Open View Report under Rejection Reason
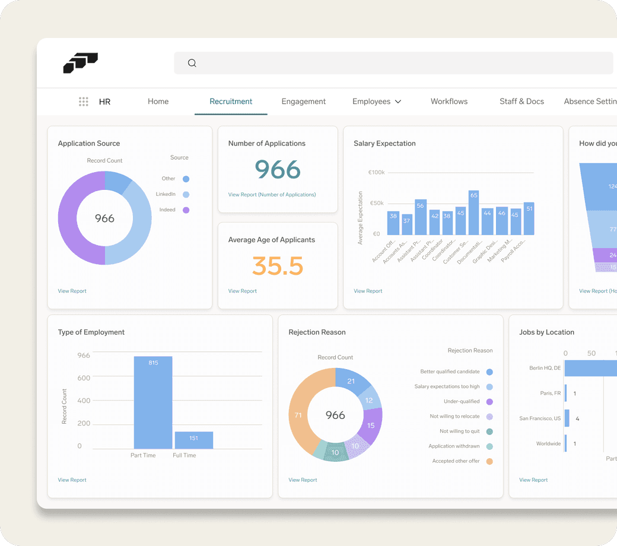617x546 pixels. pos(303,480)
